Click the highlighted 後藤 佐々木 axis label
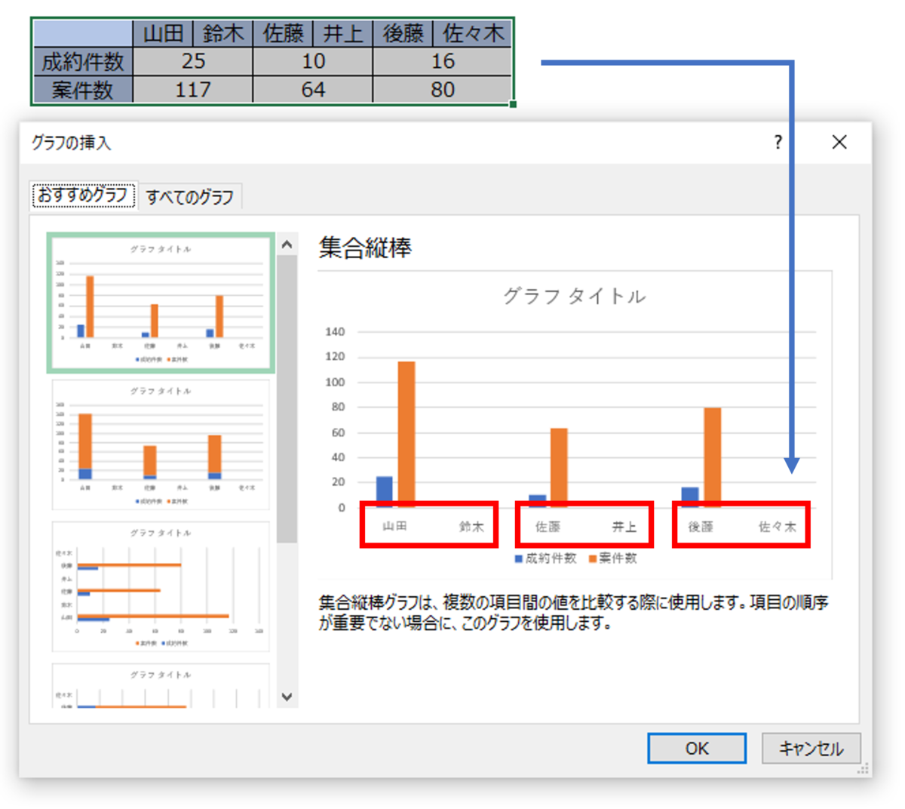Screen dimensions: 905x809 point(741,526)
